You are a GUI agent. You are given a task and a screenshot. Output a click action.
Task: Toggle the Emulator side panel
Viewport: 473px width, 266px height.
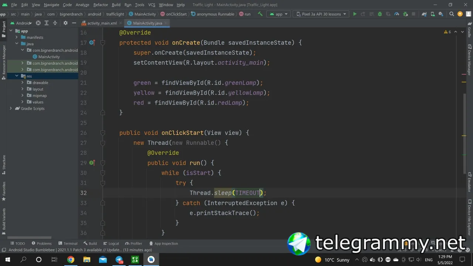point(469,182)
